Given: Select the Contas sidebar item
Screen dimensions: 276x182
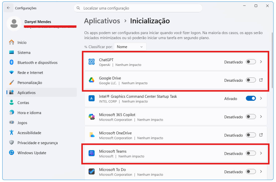Looking at the screenshot, I should pos(42,103).
